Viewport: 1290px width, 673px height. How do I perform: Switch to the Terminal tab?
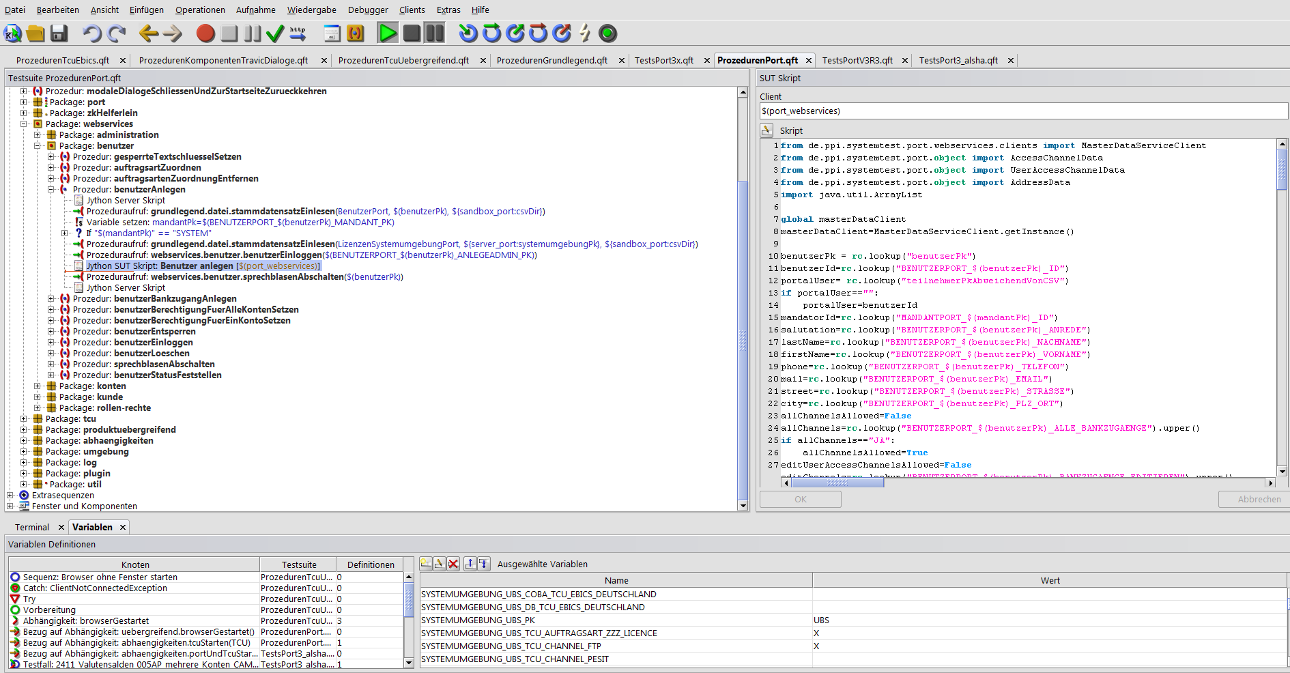32,527
